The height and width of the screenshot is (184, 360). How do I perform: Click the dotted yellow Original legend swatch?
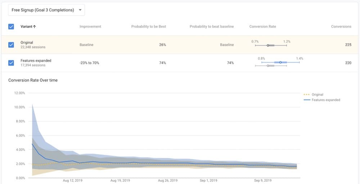pyautogui.click(x=307, y=95)
